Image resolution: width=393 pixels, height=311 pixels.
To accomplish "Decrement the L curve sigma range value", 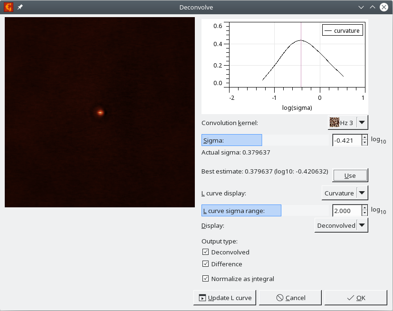I will [x=364, y=214].
